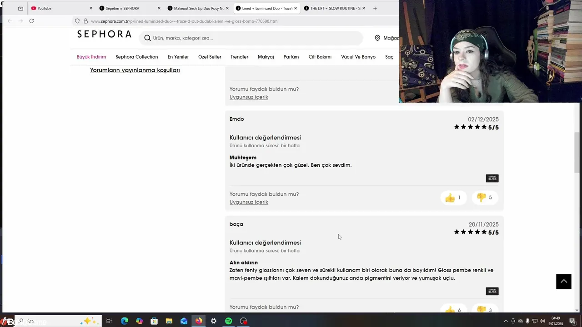
Task: Open Büyük İndirim menu
Action: [91, 57]
